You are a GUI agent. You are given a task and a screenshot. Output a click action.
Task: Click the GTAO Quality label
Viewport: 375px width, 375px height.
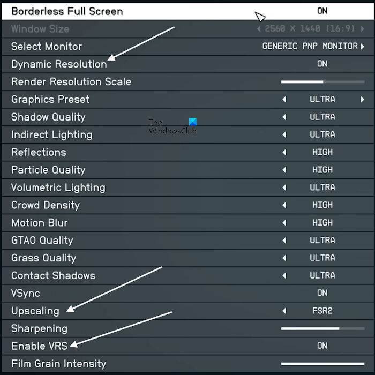[42, 241]
